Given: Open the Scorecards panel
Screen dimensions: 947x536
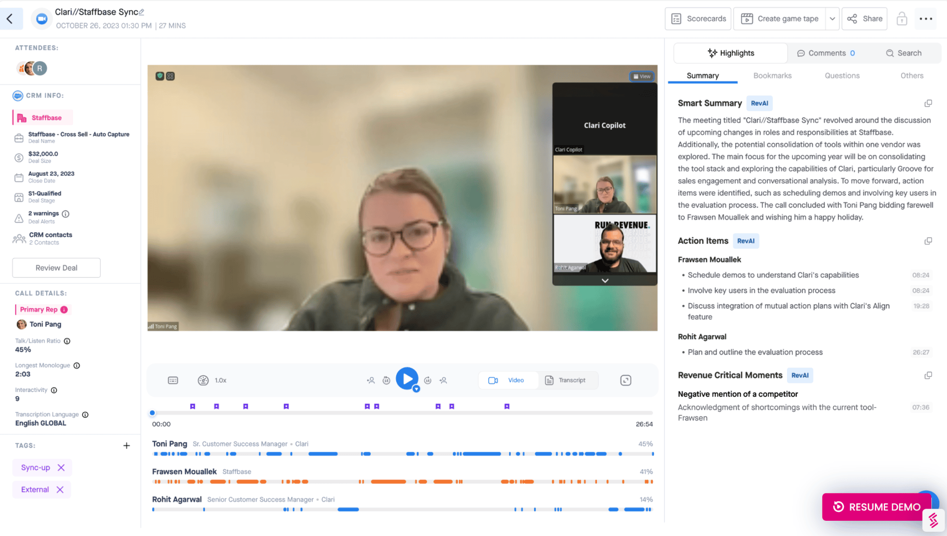Looking at the screenshot, I should click(698, 19).
